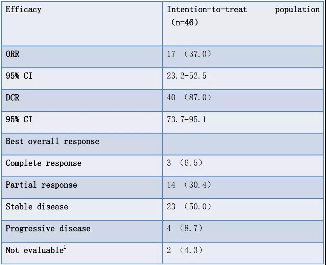Image resolution: width=326 pixels, height=265 pixels.
Task: Click the 95% CI label below ORR
Action: tap(19, 76)
